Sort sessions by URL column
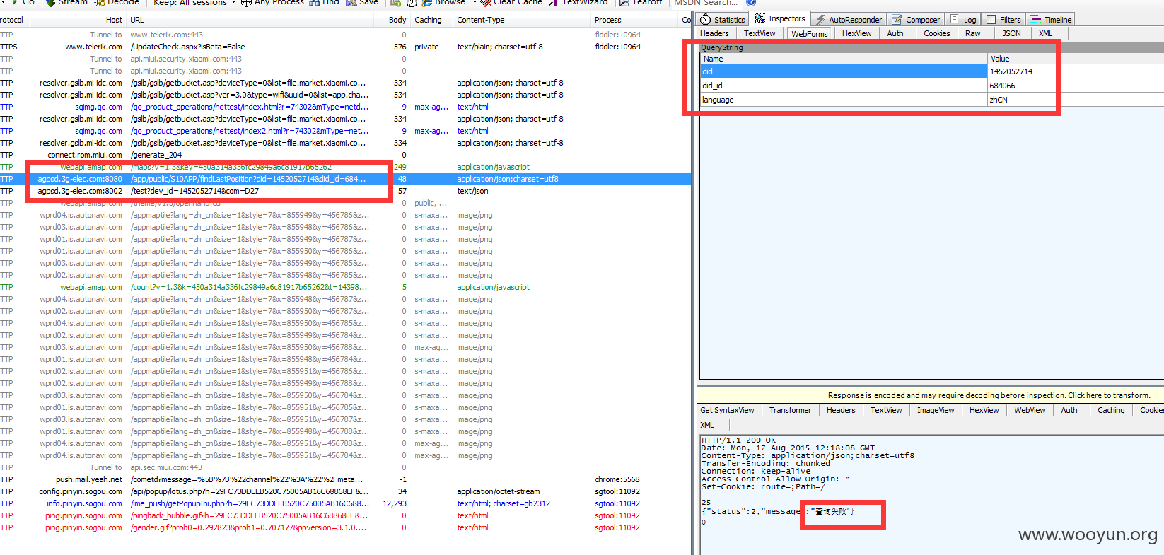 pos(251,20)
